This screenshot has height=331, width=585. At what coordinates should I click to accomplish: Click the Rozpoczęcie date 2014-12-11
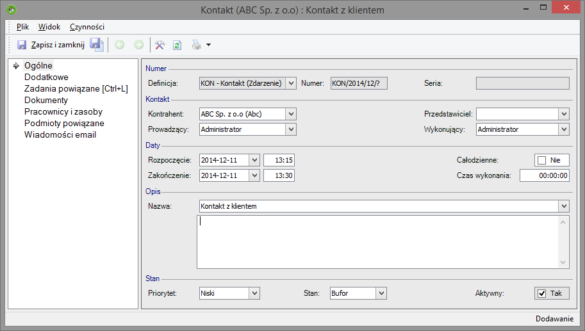pyautogui.click(x=224, y=160)
